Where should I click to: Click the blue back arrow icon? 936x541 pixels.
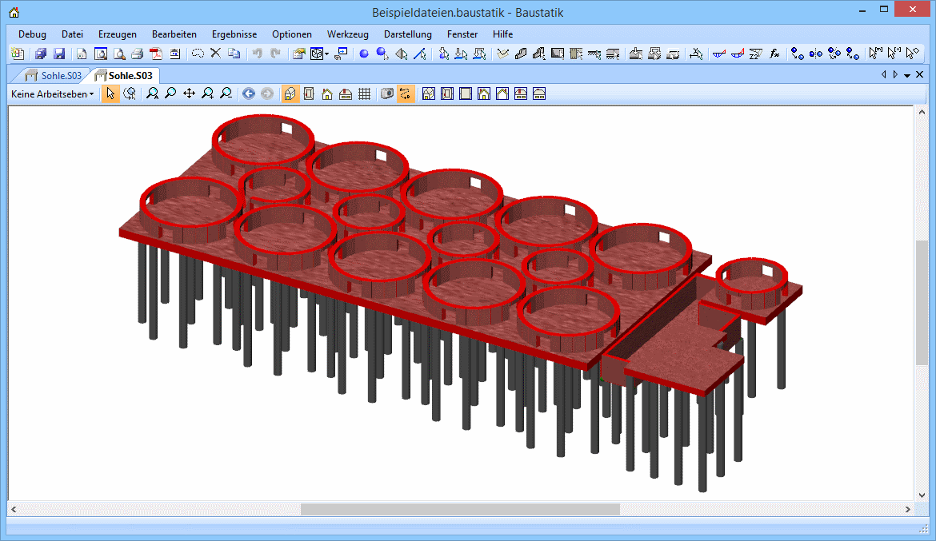tap(248, 93)
